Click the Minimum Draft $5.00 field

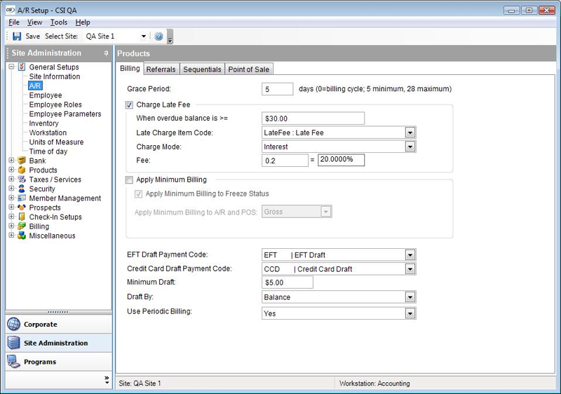(x=288, y=283)
